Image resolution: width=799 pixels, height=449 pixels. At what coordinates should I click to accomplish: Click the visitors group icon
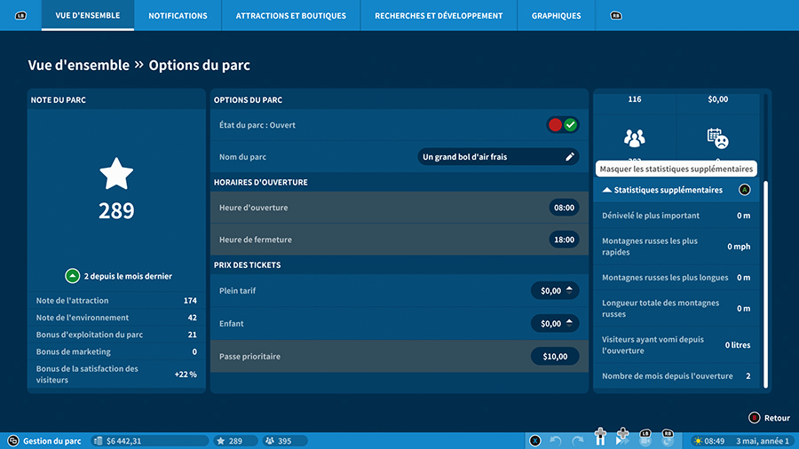click(634, 138)
